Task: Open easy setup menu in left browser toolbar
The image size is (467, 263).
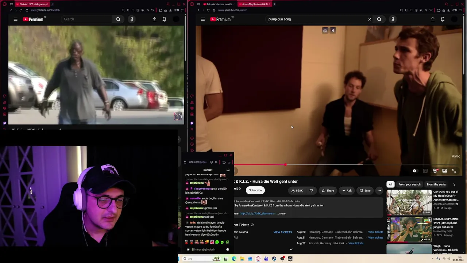Action: point(182,10)
